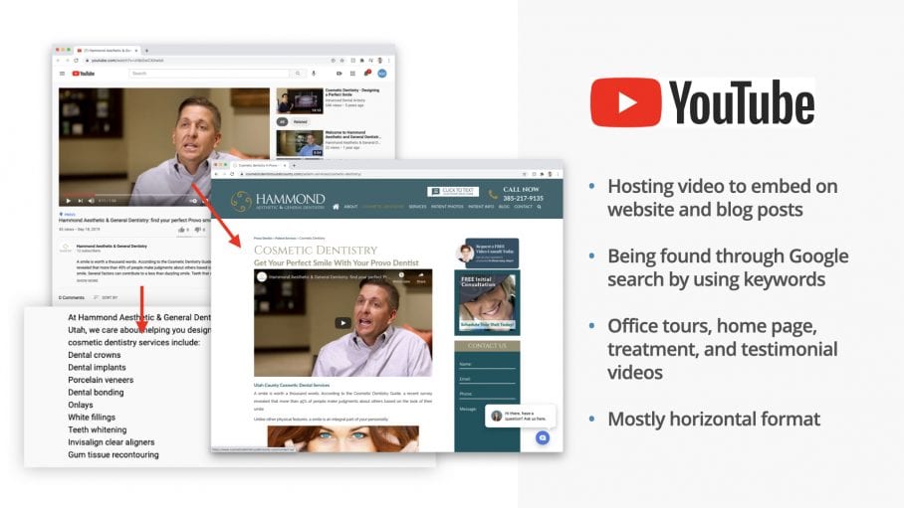
Task: Click the CALL NOW phone number
Action: click(523, 198)
